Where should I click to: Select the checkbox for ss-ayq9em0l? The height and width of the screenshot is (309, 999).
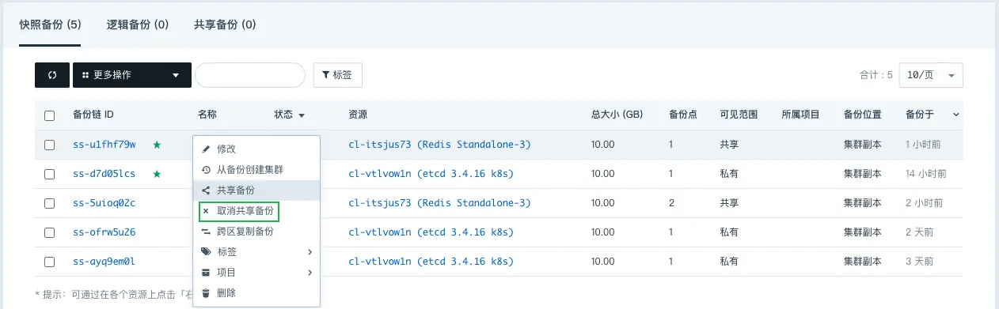click(x=50, y=262)
